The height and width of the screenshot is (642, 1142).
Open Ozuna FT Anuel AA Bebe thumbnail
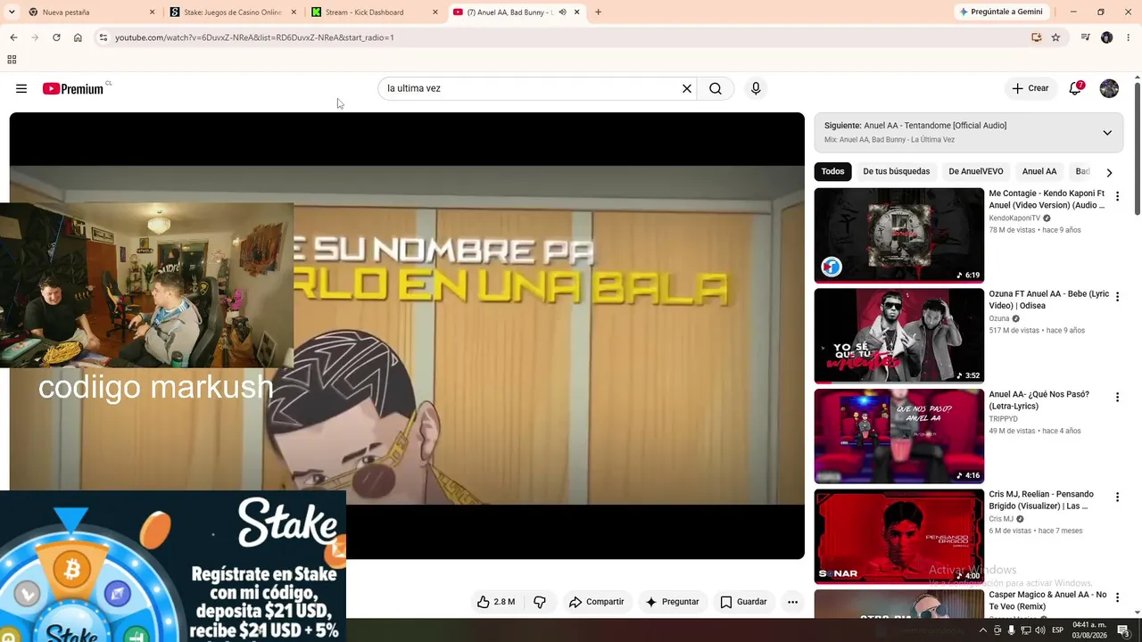[x=899, y=335]
